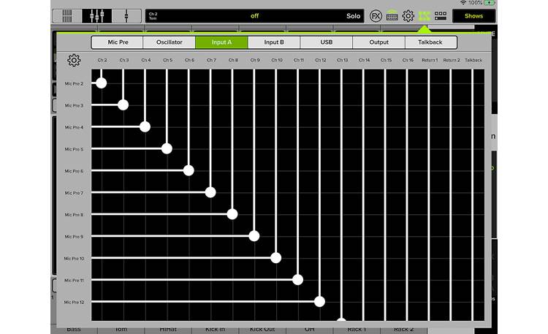This screenshot has width=548, height=334.
Task: Tap the 'off' status in channel display
Action: (x=254, y=16)
